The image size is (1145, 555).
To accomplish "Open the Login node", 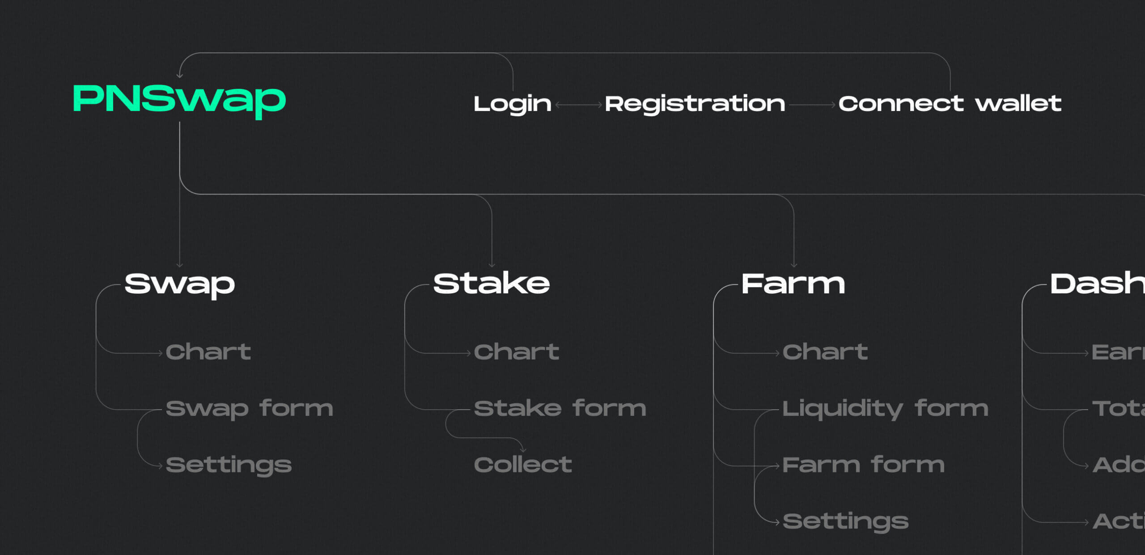I will point(512,104).
